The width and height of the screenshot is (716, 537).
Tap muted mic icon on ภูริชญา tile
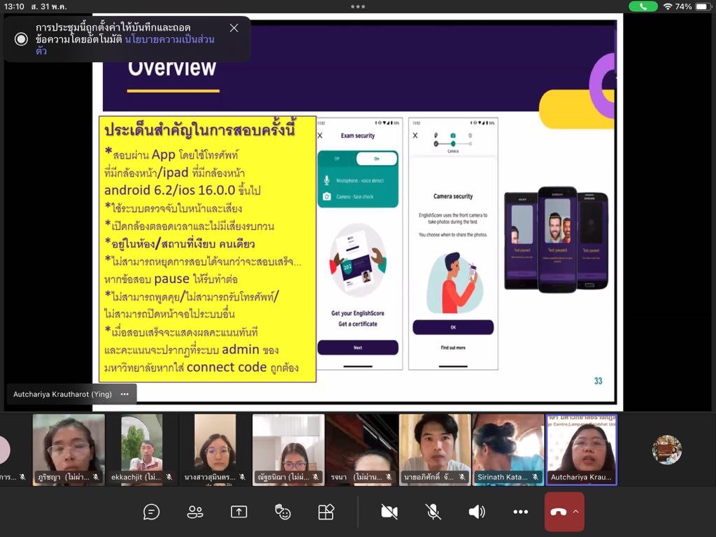tap(96, 477)
